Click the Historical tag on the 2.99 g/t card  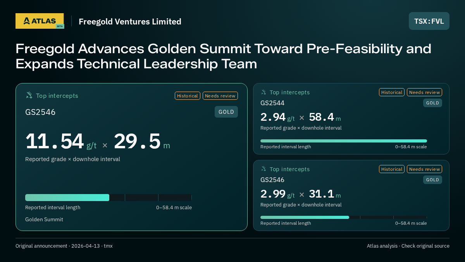coord(392,169)
